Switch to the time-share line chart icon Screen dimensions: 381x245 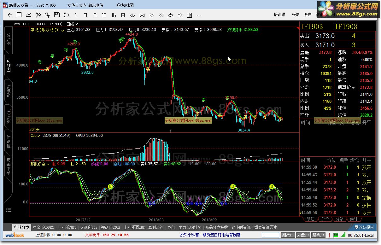coord(29,15)
